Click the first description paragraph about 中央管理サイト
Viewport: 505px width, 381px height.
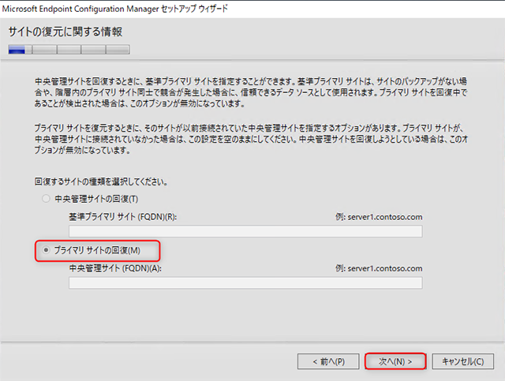(x=252, y=92)
